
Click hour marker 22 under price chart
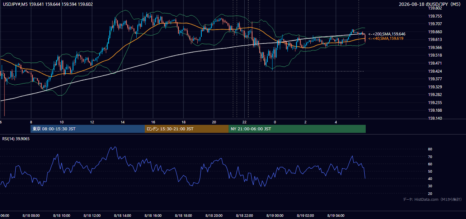(245, 122)
